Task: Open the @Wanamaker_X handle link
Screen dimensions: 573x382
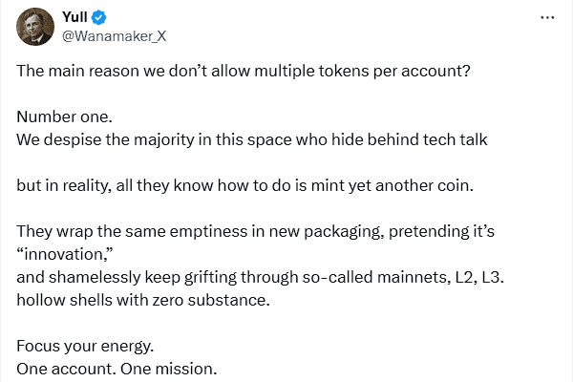Action: (114, 36)
